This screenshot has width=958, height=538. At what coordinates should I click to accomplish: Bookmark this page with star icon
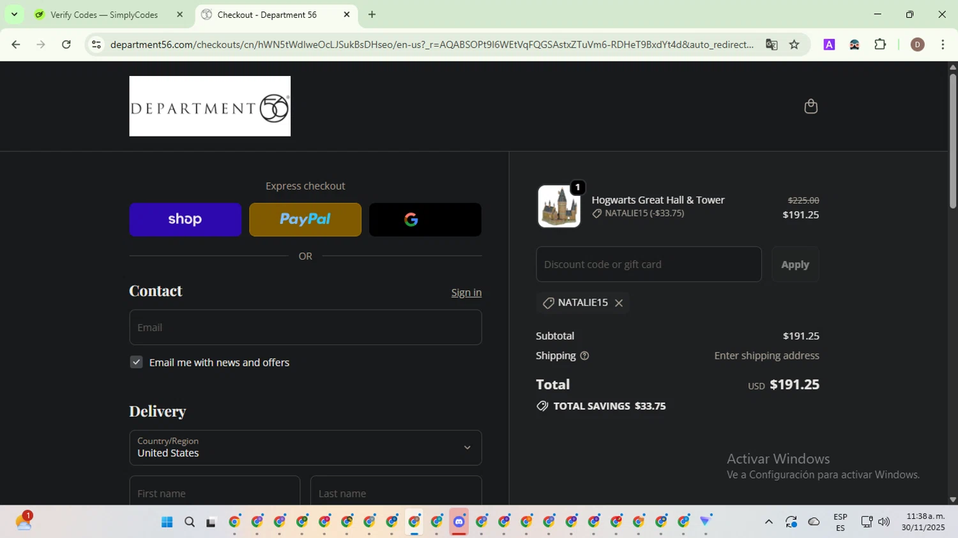(795, 45)
